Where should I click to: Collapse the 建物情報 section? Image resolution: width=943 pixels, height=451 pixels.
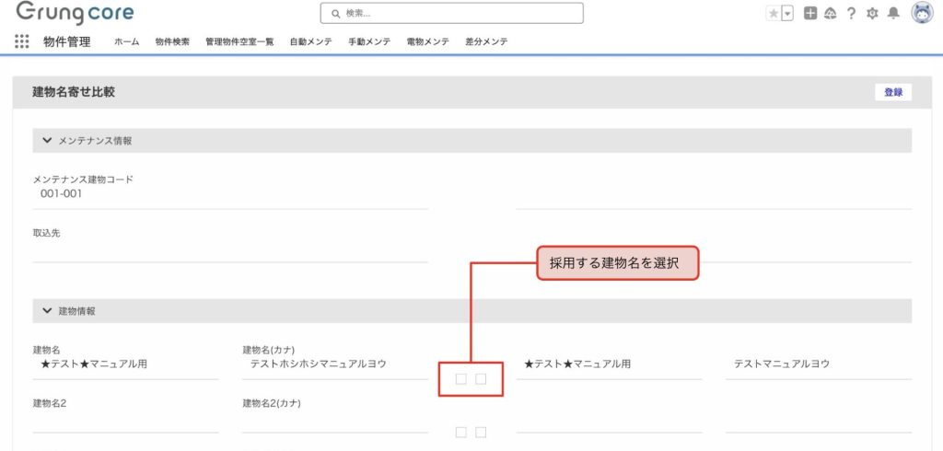coord(46,311)
